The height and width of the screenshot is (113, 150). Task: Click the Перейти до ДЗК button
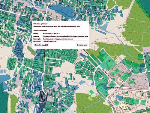41,45
